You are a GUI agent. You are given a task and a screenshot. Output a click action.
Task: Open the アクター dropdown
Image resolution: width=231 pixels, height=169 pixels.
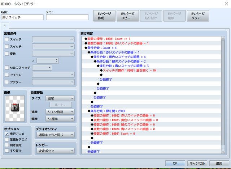click(53, 82)
